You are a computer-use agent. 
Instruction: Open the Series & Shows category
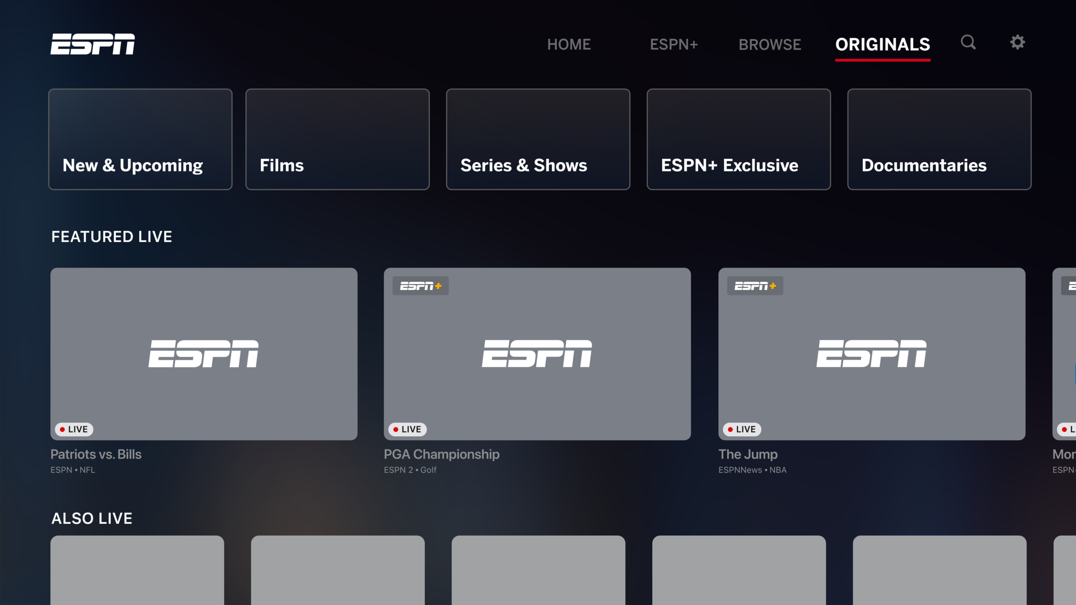(x=538, y=139)
